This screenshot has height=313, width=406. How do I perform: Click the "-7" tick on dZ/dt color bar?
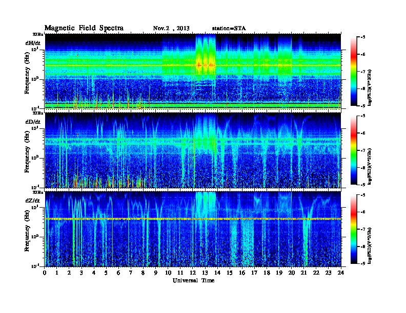(x=363, y=229)
